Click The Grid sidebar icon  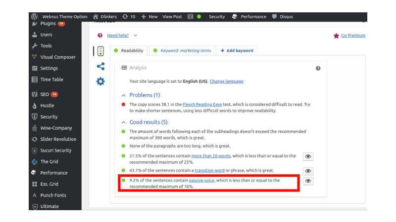click(35, 162)
